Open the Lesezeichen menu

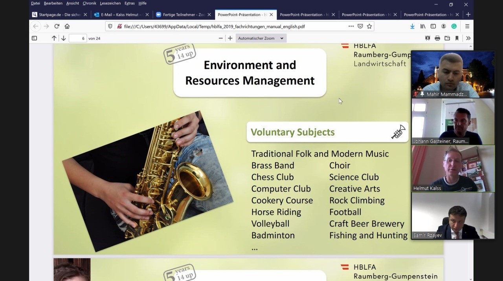coord(110,3)
